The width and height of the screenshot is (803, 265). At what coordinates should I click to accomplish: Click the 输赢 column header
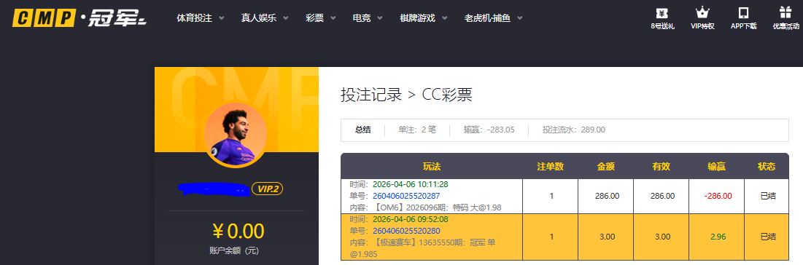coord(716,166)
